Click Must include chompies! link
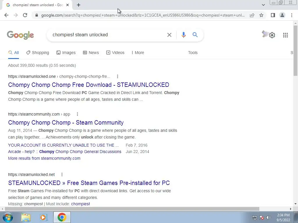298x223 pixels. [80, 204]
